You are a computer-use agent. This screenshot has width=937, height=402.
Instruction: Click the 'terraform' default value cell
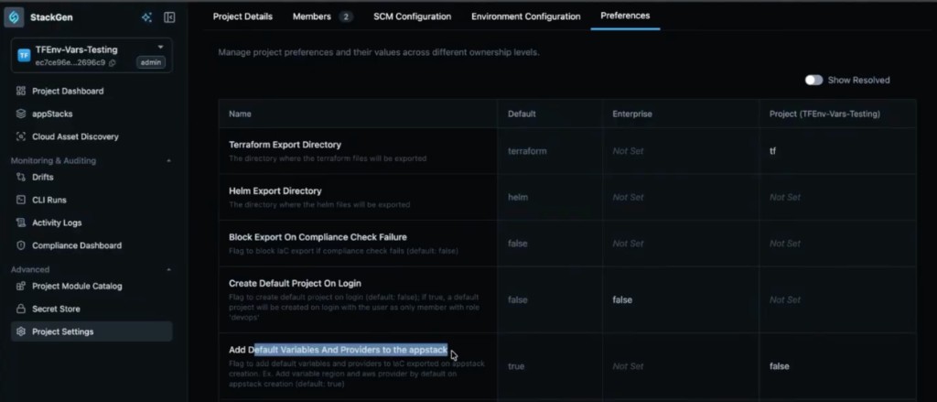click(x=527, y=151)
